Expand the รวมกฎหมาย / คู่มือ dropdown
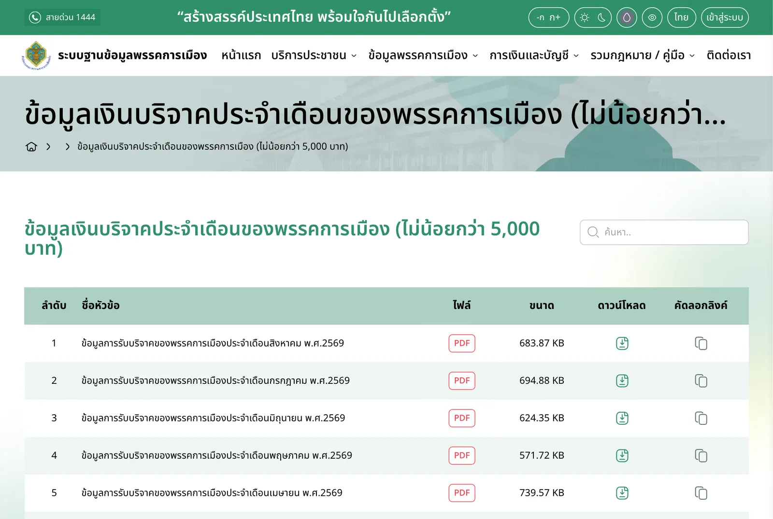The image size is (773, 519). (x=643, y=56)
